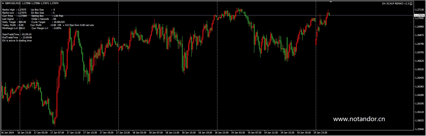Click the 1.26620 price axis label
Image resolution: width=426 pixels, height=136 pixels.
pos(419,61)
